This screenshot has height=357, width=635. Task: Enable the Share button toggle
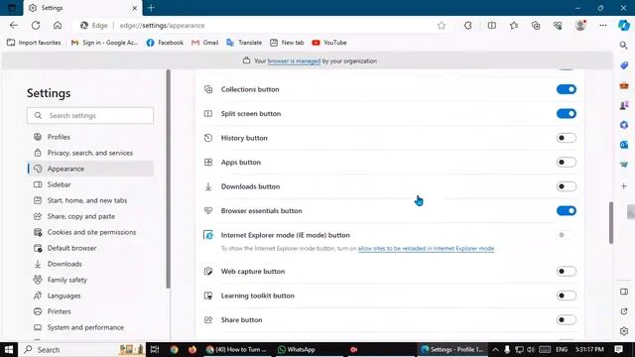567,319
